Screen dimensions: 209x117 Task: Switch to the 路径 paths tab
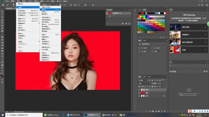pyautogui.click(x=149, y=77)
